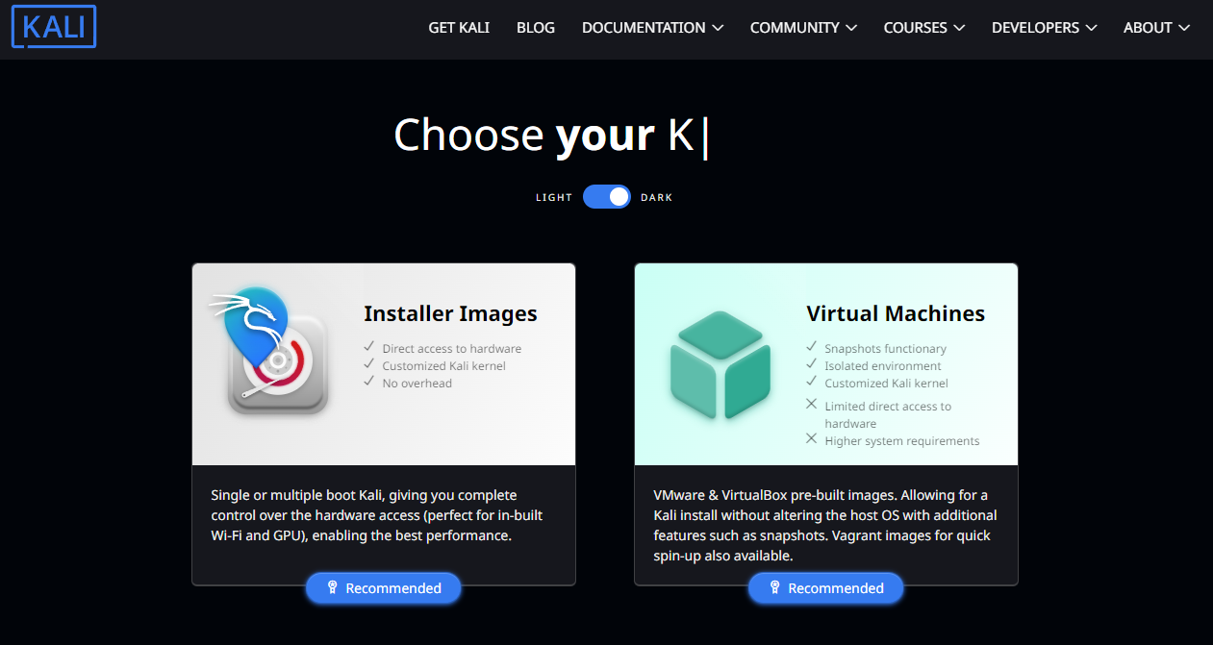
Task: Click the Installer Images Recommended button
Action: pyautogui.click(x=384, y=588)
